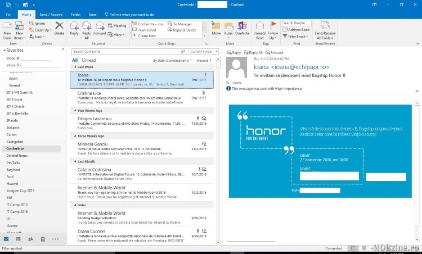Click Reply All in the ribbon

(x=87, y=30)
